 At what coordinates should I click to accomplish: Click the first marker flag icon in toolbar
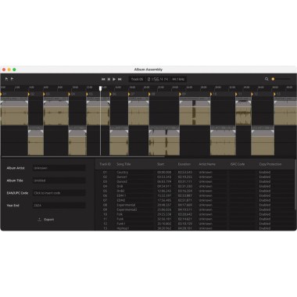(7, 79)
